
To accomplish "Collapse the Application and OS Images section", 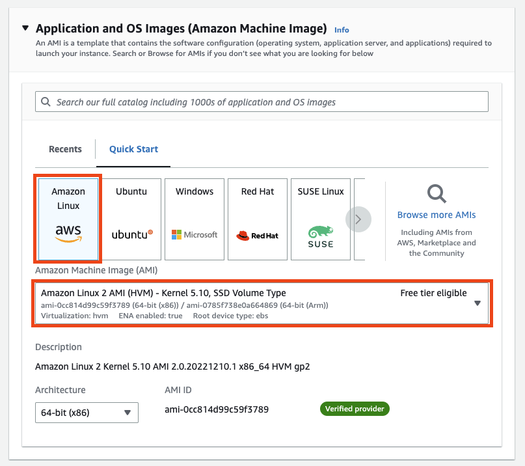I will (25, 28).
